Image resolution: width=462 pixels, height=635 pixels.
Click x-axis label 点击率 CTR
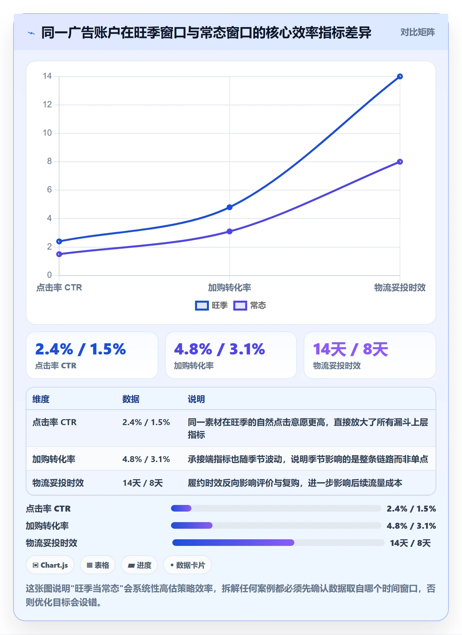pyautogui.click(x=59, y=287)
